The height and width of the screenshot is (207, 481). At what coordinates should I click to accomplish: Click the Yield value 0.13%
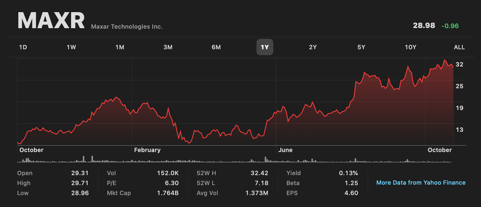349,173
